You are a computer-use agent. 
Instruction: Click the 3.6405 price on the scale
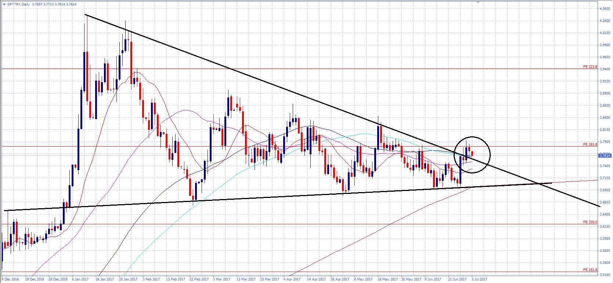pyautogui.click(x=605, y=214)
